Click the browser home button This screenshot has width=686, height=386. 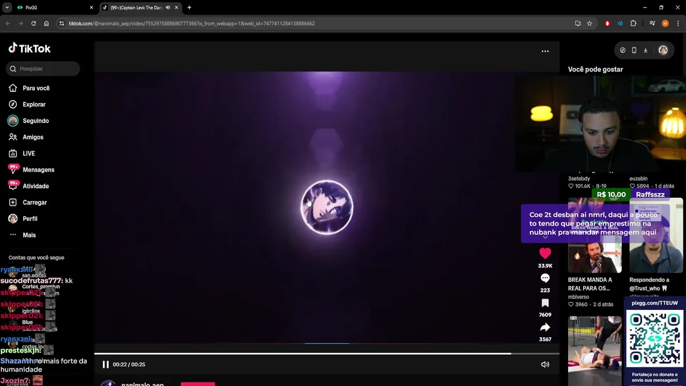(46, 24)
